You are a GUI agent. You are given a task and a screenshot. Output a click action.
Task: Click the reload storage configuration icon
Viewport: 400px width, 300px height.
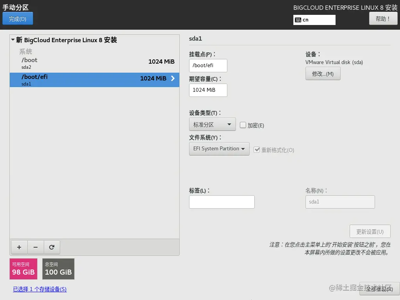(x=52, y=247)
